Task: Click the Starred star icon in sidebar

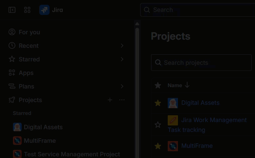Action: tap(12, 59)
